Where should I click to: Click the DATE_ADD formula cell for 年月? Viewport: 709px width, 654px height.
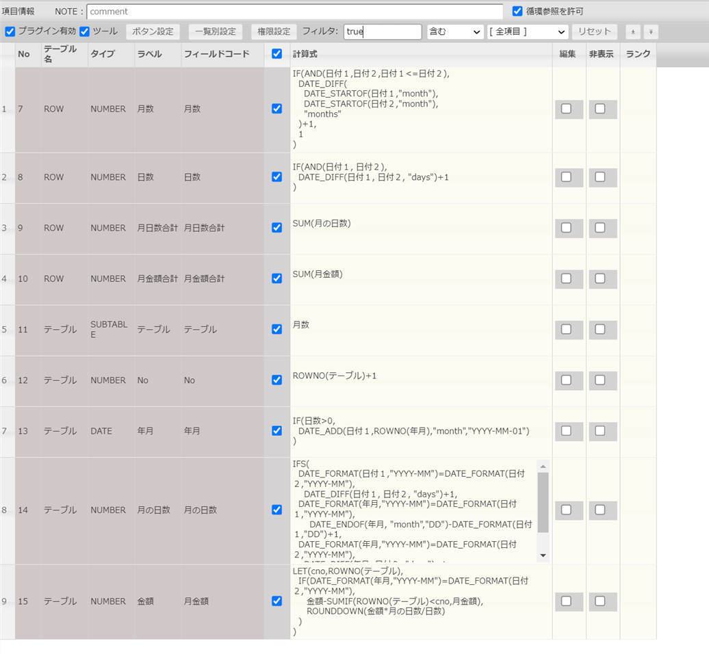click(x=420, y=431)
